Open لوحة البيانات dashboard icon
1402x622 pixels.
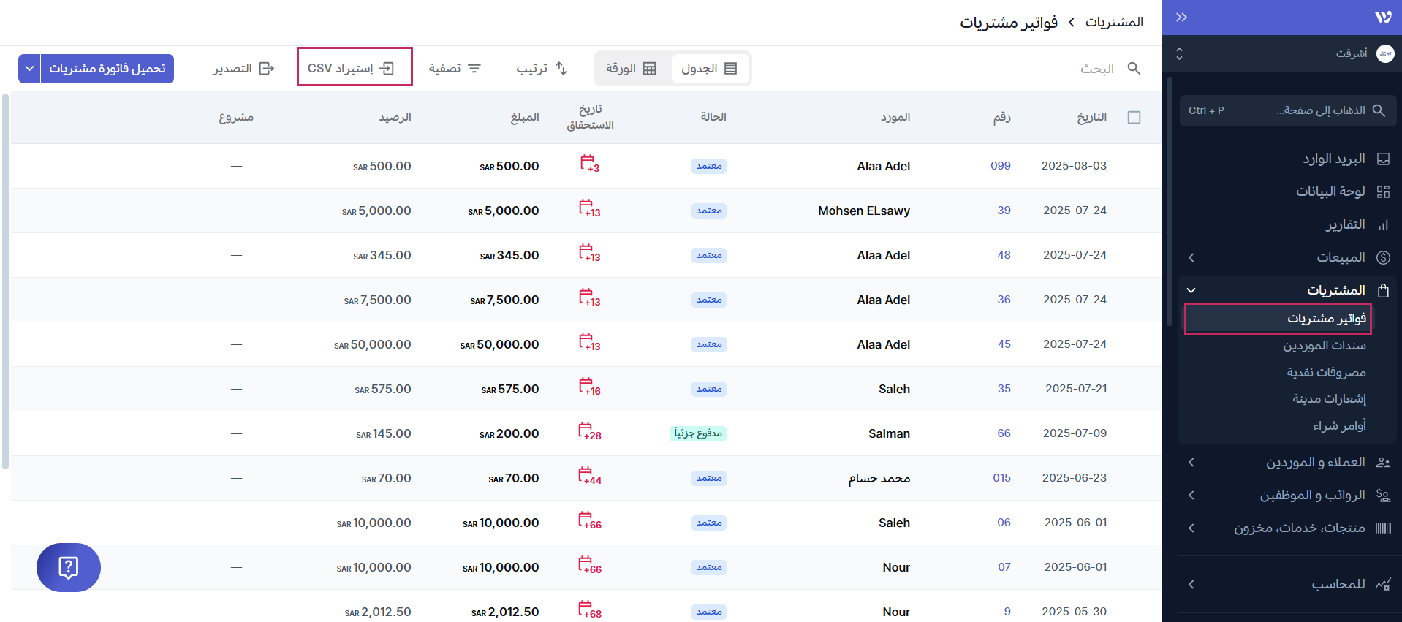coord(1383,191)
